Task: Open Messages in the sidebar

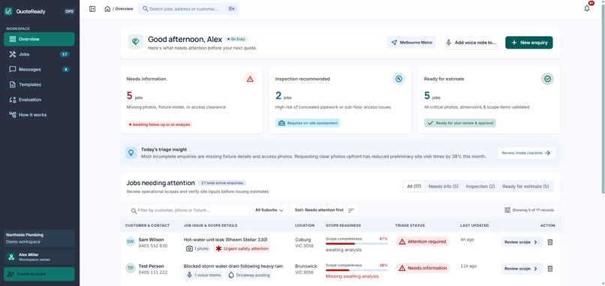Action: 39,70
